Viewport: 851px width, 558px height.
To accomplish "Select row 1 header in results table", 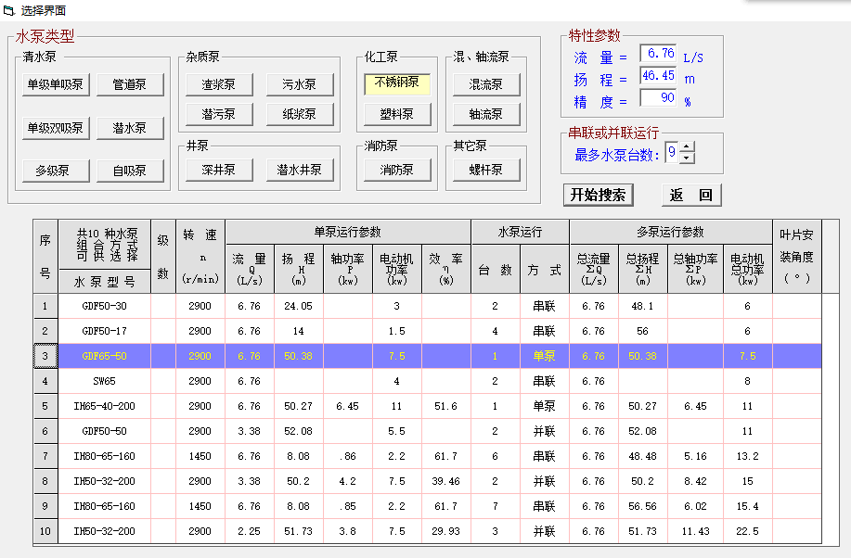I will [x=45, y=307].
